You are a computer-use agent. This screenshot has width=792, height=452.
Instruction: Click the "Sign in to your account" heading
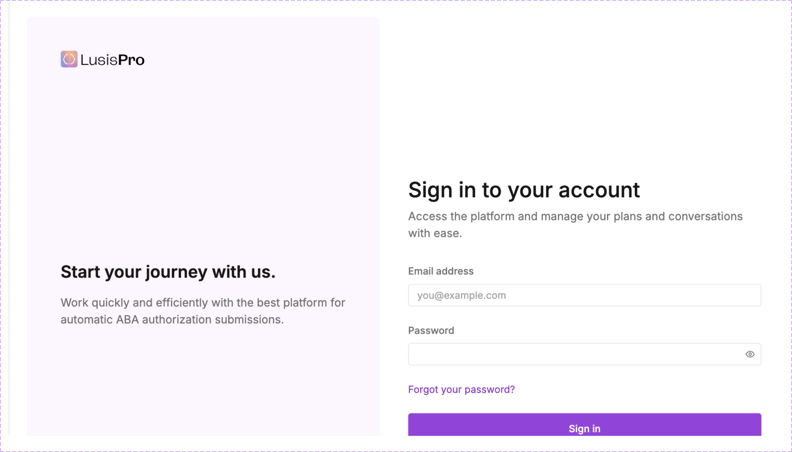coord(524,190)
